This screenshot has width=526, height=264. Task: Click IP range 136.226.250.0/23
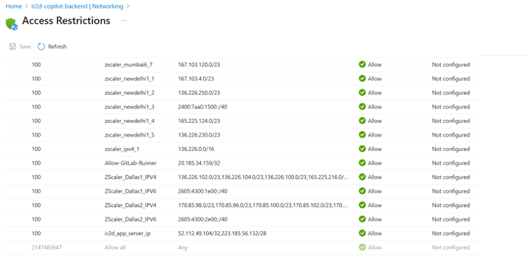[x=199, y=93]
